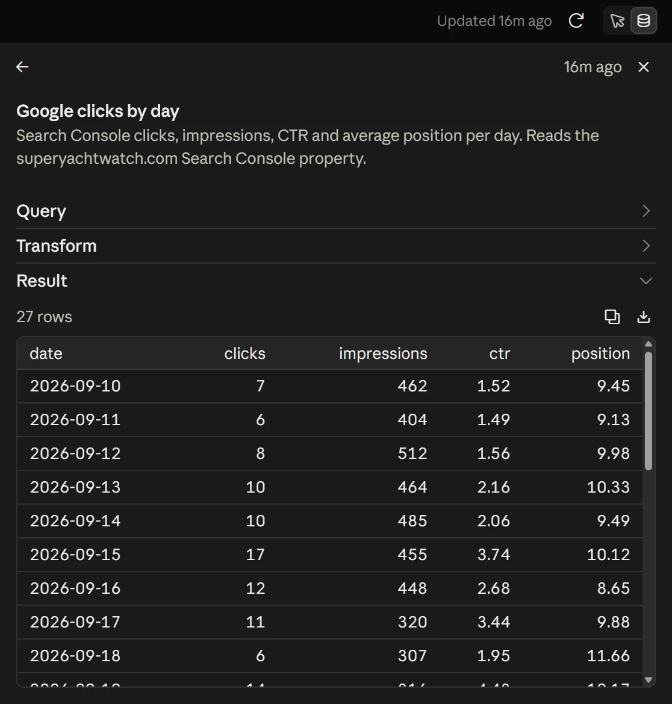Select the 2026-09-12 date cell

(x=75, y=453)
